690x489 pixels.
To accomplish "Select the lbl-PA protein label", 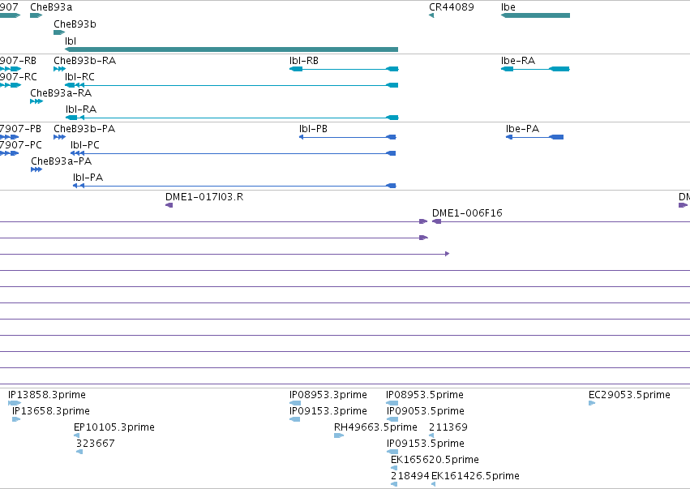I will tap(88, 178).
